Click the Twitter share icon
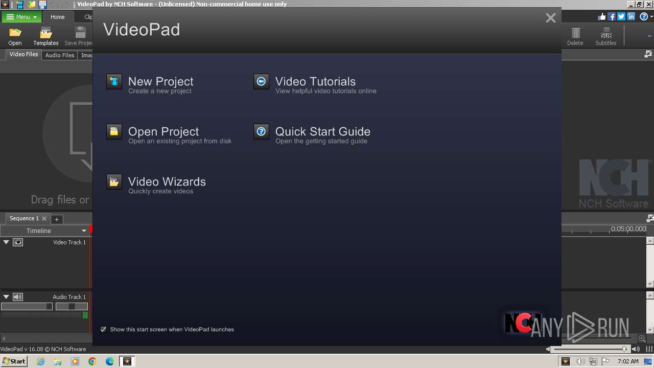654x368 pixels. [x=621, y=17]
